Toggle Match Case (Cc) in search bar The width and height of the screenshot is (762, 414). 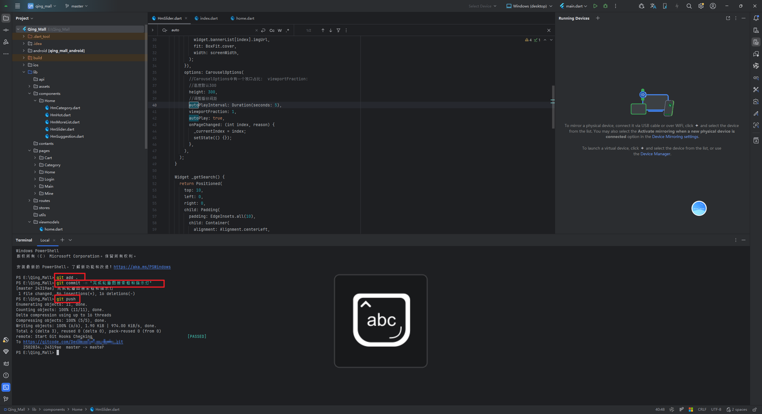(x=272, y=30)
